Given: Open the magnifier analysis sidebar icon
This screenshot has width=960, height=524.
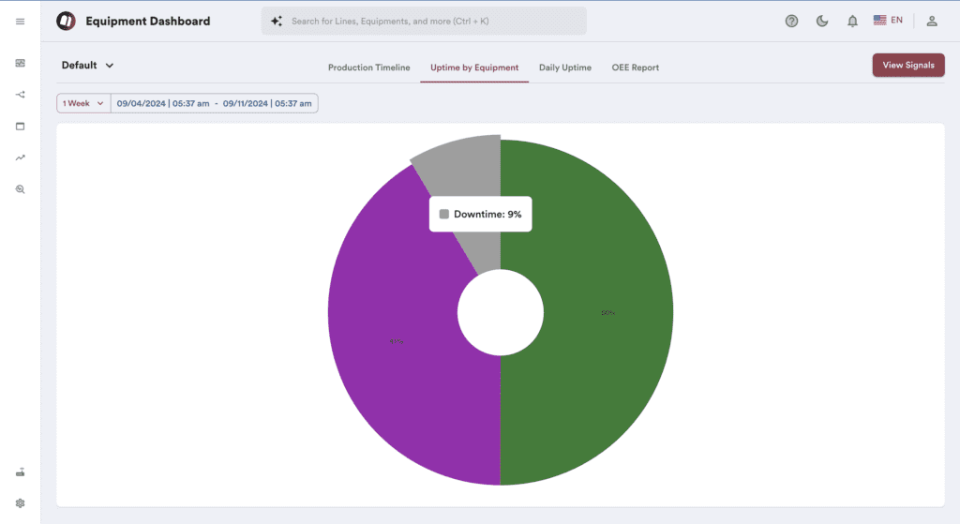Looking at the screenshot, I should pyautogui.click(x=21, y=189).
